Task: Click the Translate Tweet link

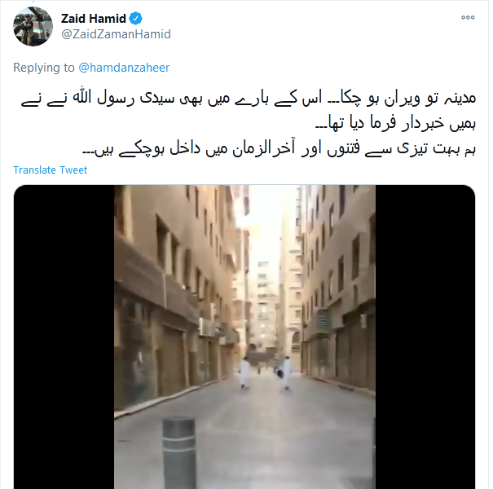Action: (50, 170)
